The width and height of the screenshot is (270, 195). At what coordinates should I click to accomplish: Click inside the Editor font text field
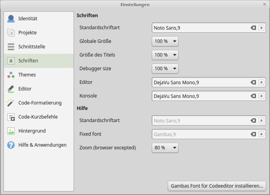click(200, 82)
